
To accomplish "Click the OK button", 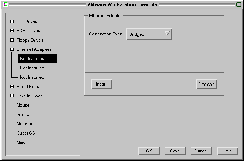I will coord(149,151).
